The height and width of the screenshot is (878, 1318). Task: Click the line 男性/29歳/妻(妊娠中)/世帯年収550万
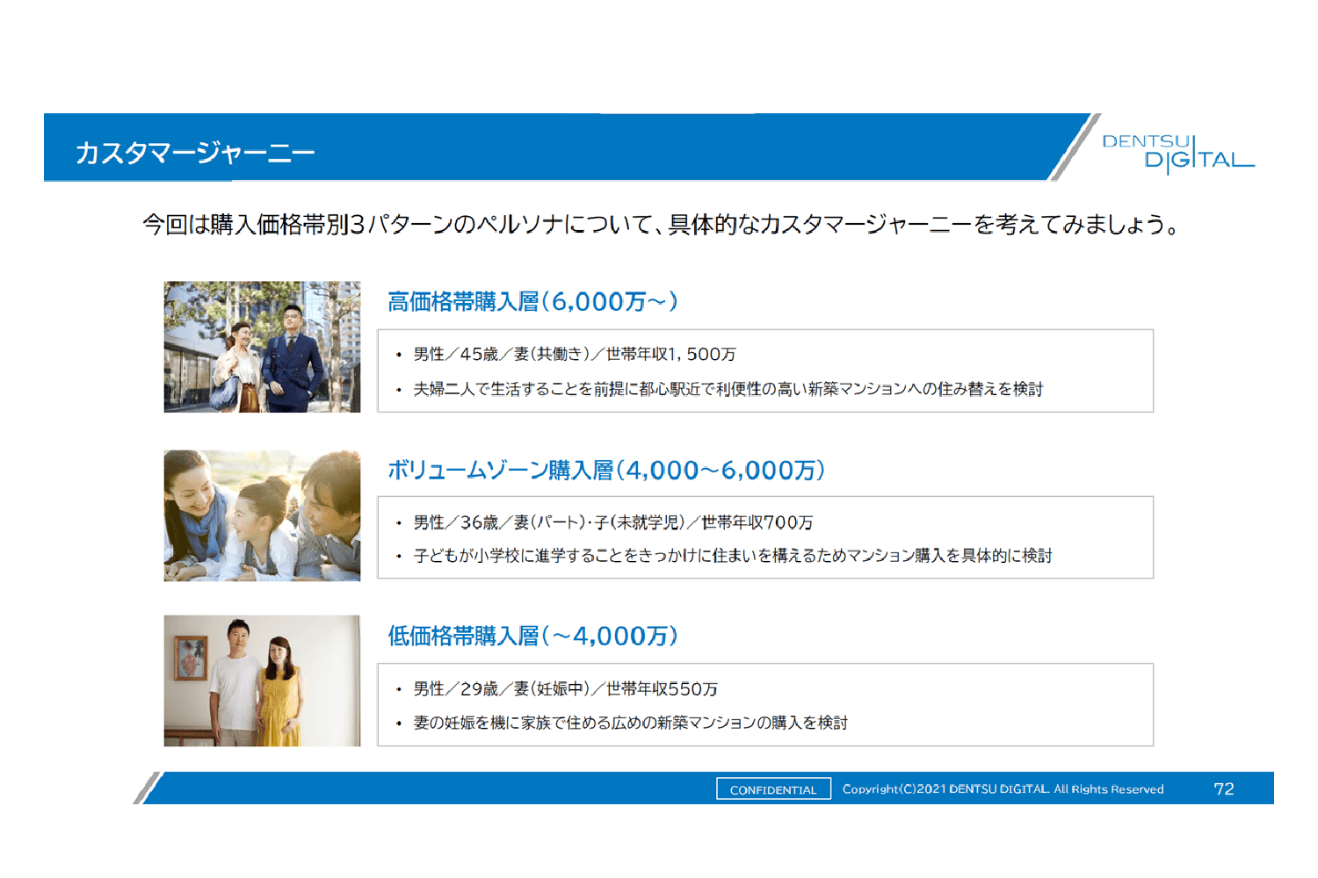coord(565,689)
